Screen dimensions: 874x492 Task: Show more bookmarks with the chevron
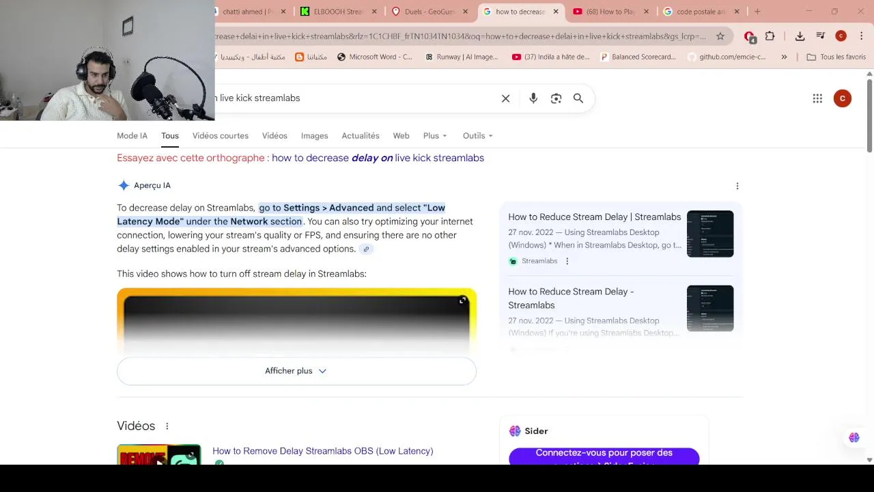coord(784,57)
